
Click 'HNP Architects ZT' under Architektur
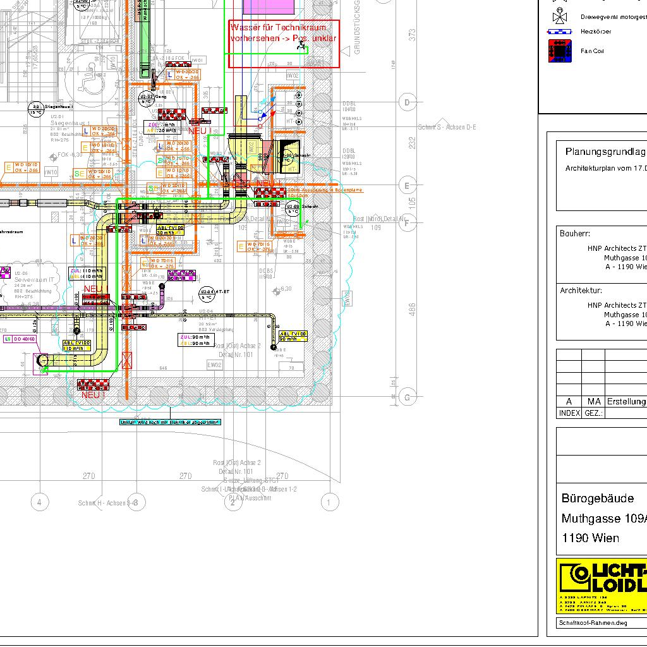pos(617,305)
